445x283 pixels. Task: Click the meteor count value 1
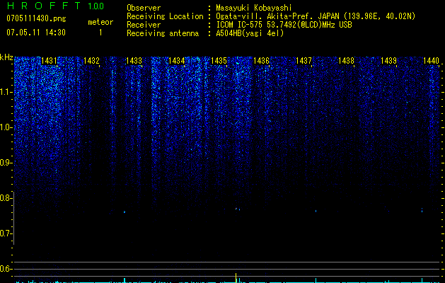100,33
